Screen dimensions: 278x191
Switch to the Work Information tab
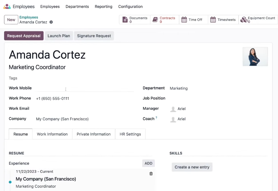tap(52, 134)
